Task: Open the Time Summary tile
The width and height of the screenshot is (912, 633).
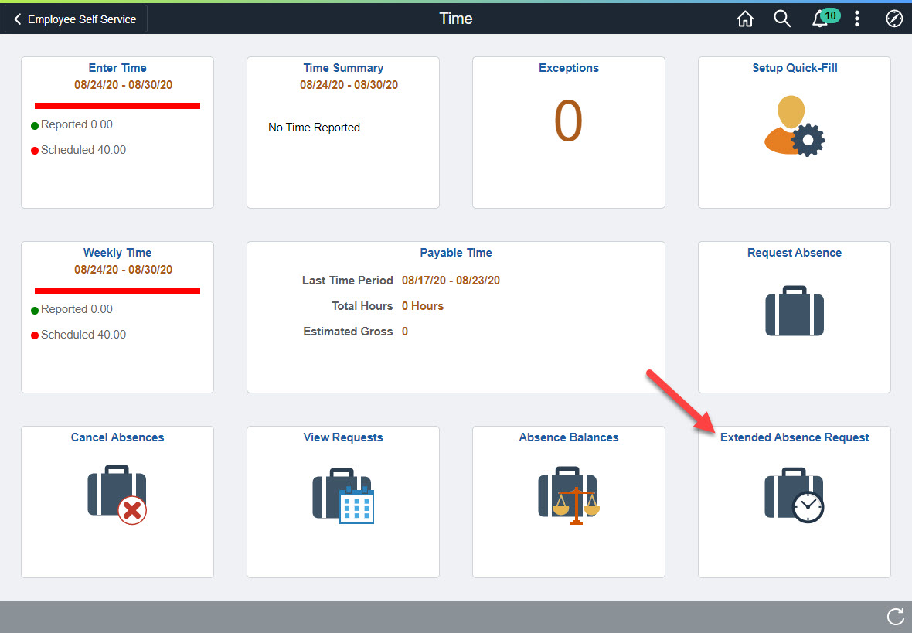Action: [343, 131]
